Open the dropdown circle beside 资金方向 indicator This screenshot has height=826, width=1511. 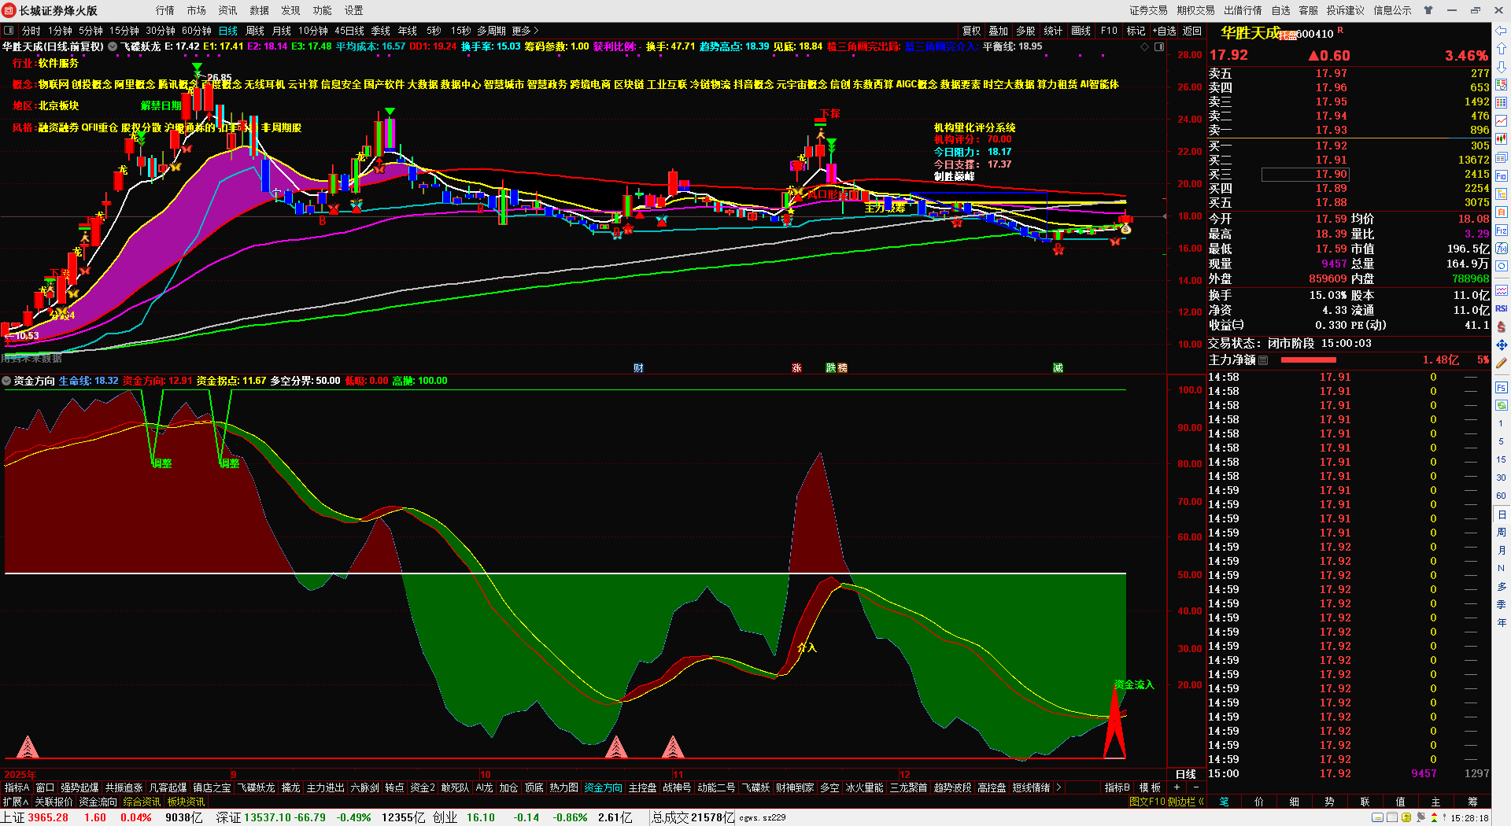7,381
